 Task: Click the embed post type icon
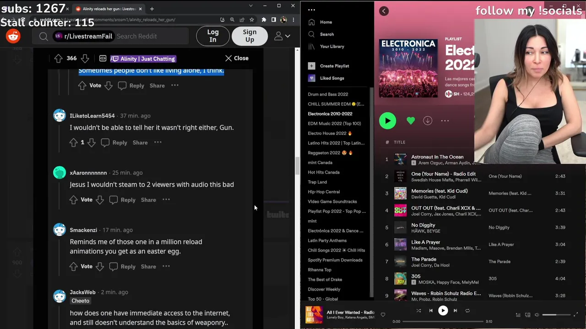click(103, 58)
